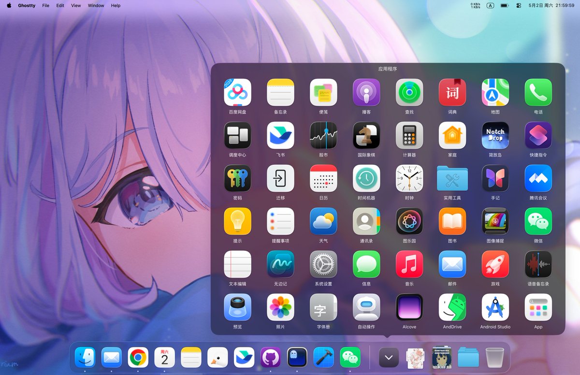Open the 提醒事项 reminders app
Image resolution: width=580 pixels, height=375 pixels.
point(280,221)
